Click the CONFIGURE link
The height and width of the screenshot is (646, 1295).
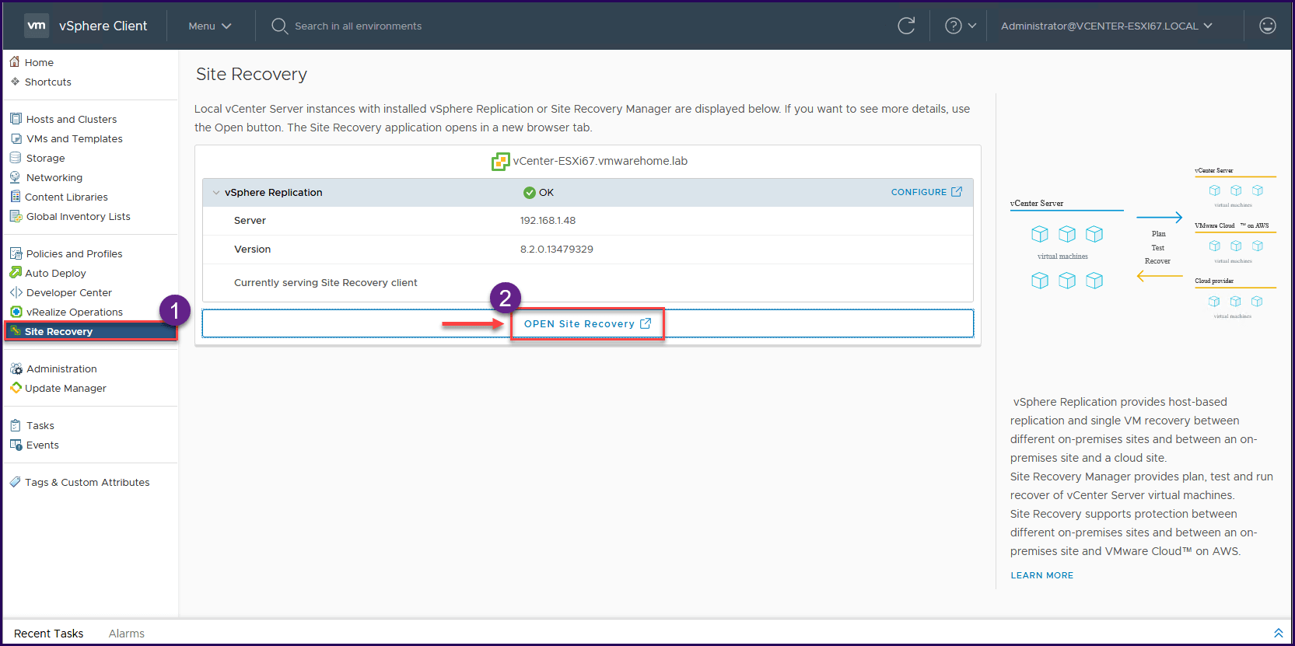926,192
